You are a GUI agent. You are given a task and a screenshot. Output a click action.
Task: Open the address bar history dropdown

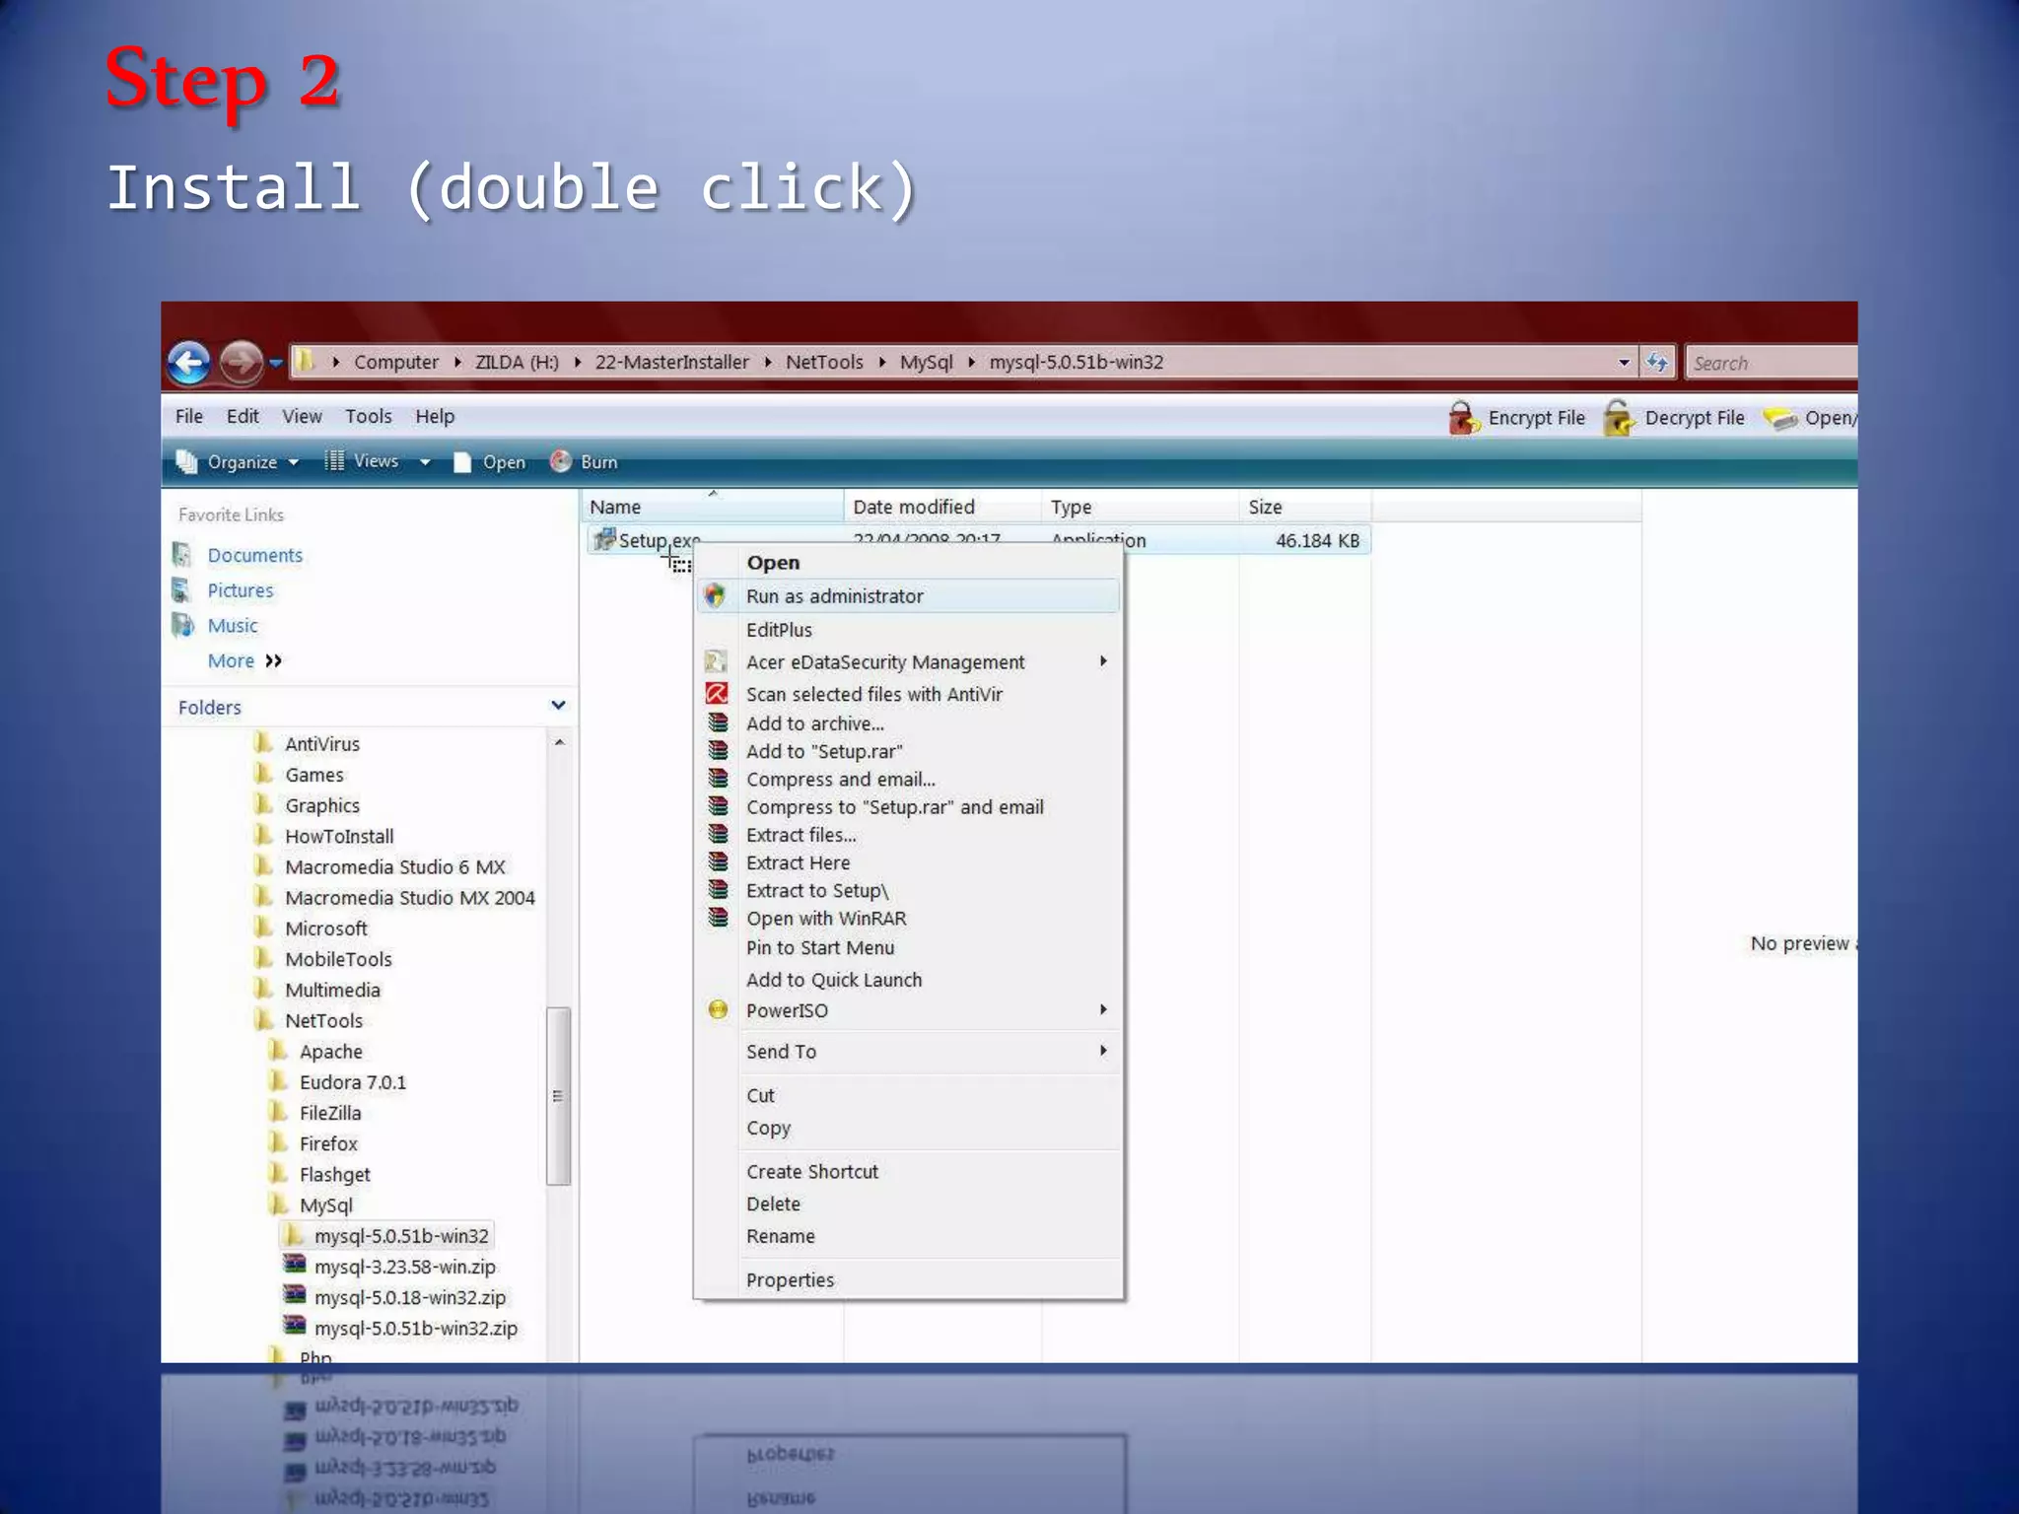[x=1624, y=363]
